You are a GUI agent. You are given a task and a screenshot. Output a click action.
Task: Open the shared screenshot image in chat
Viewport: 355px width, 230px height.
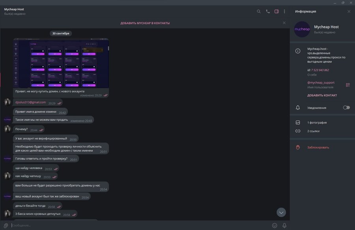coord(61,62)
